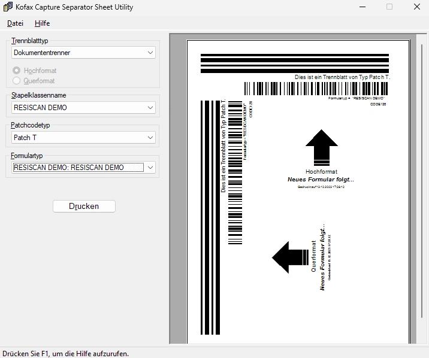Select the Querformat radio button

click(17, 81)
